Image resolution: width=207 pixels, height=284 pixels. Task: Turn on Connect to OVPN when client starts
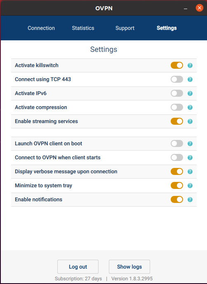(x=177, y=158)
